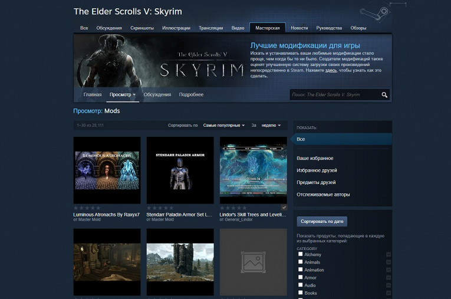Screen dimensions: 451x299
Task: Click Главная in the workshop menu
Action: [x=93, y=95]
